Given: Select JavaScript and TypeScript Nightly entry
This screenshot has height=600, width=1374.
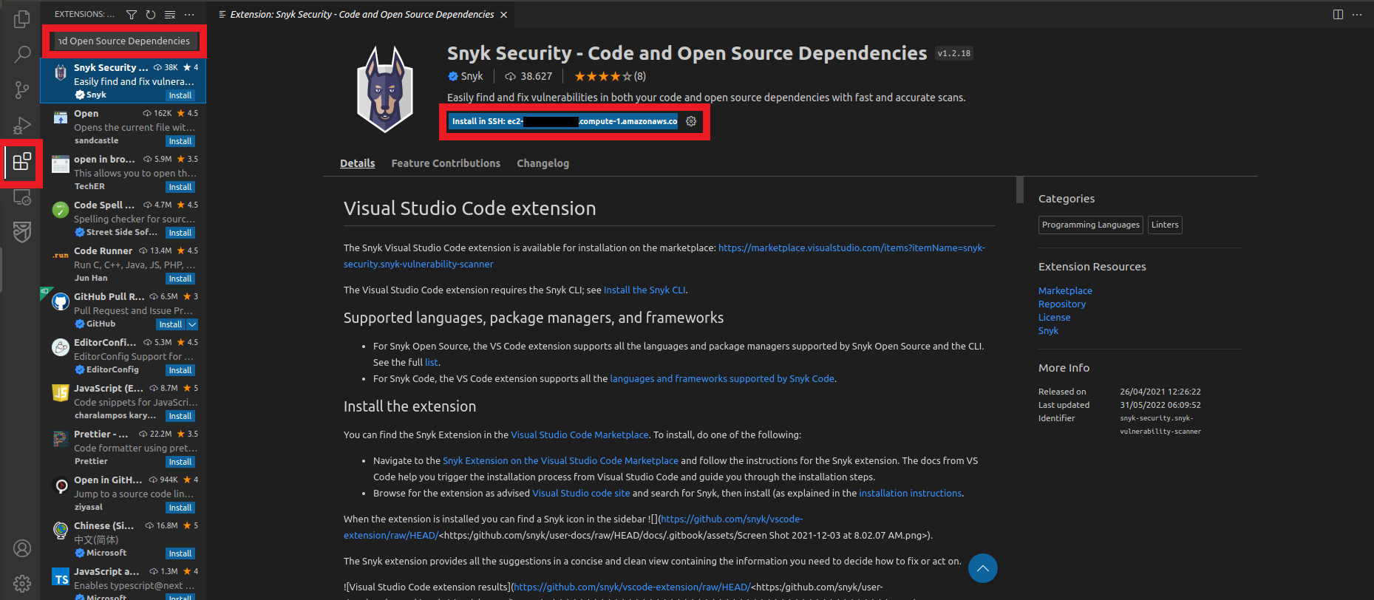Looking at the screenshot, I should tap(123, 582).
